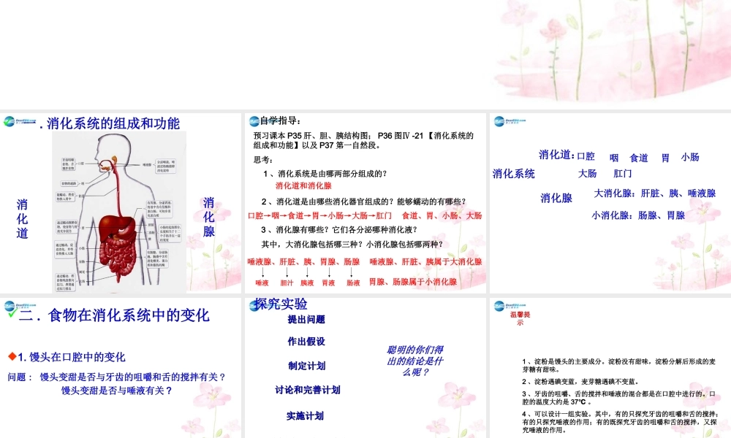Screen dimensions: 731x438
Task: Click the red diamond bullet before 1. 馒头在口腔中的变化
Action: pyautogui.click(x=12, y=356)
